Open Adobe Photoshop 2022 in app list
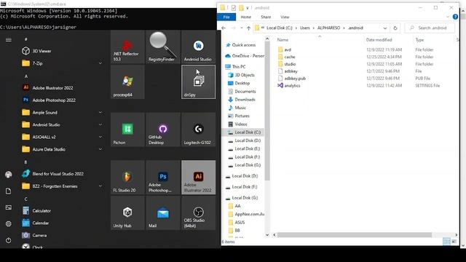466x262 pixels. click(63, 100)
